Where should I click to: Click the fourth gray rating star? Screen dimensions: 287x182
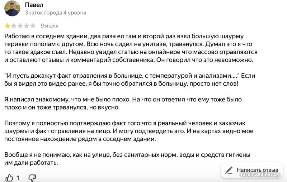pos(27,26)
